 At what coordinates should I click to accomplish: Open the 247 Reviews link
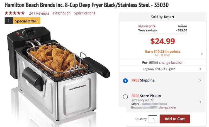(x=39, y=13)
